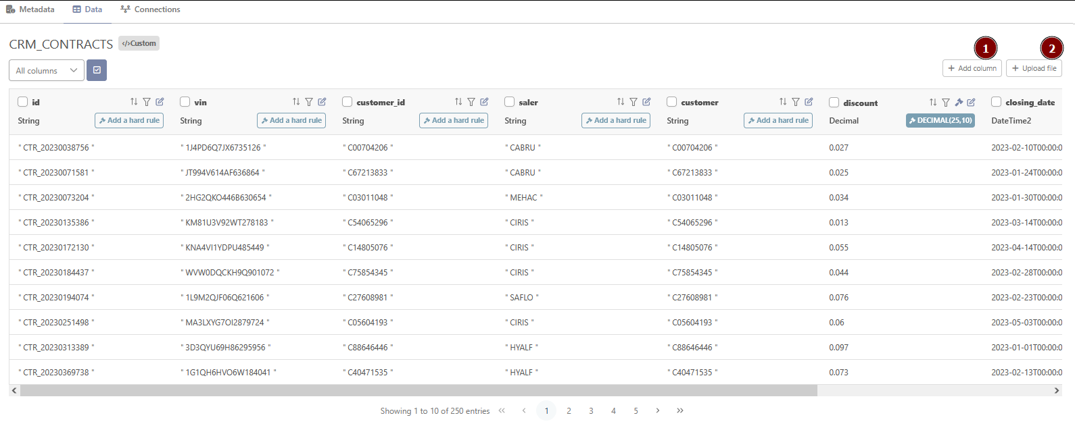Viewport: 1075px width, 428px height.
Task: Go to page 2
Action: (x=569, y=410)
